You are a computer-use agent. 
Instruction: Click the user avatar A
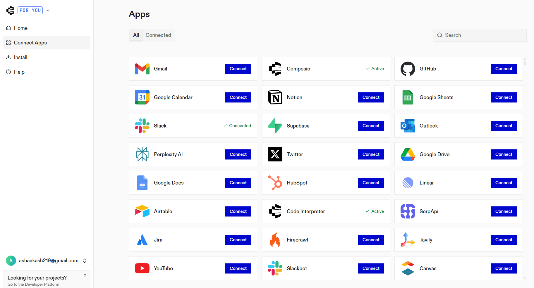click(x=11, y=261)
